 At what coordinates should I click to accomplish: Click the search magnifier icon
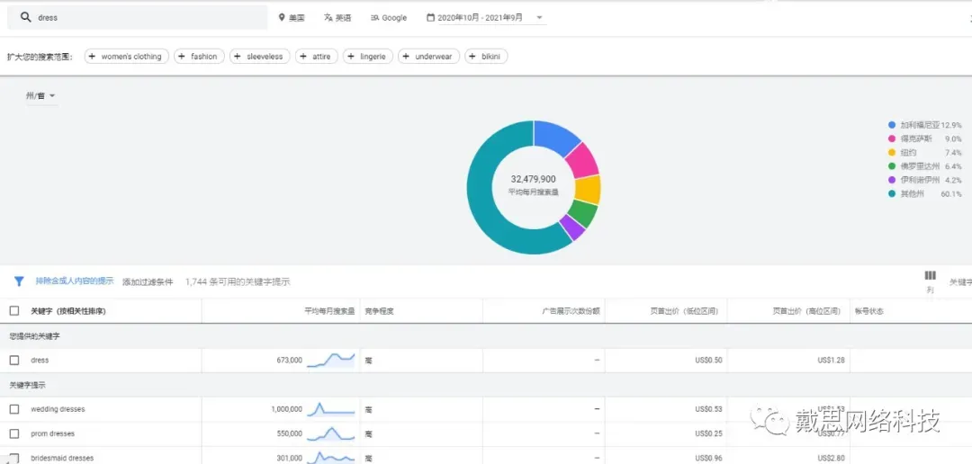click(x=25, y=17)
